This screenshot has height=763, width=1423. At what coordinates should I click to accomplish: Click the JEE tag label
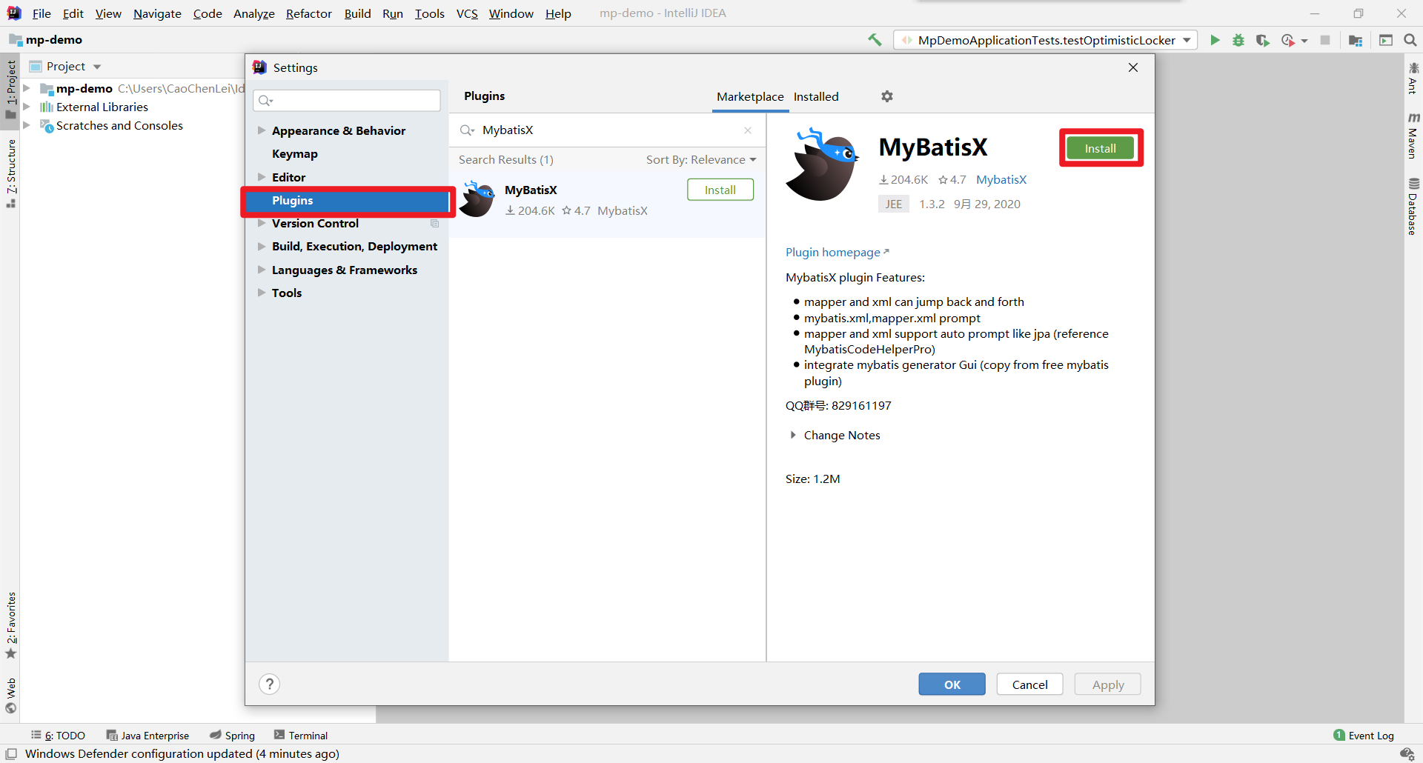coord(894,204)
